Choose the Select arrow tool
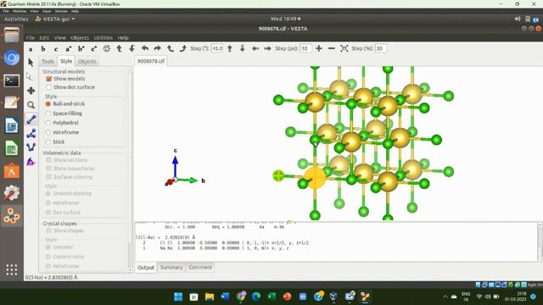 click(31, 62)
